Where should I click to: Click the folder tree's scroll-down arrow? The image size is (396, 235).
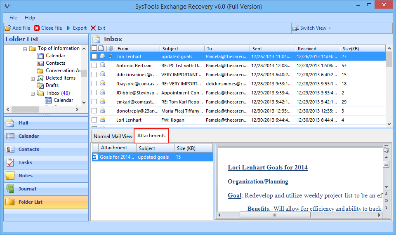point(84,103)
